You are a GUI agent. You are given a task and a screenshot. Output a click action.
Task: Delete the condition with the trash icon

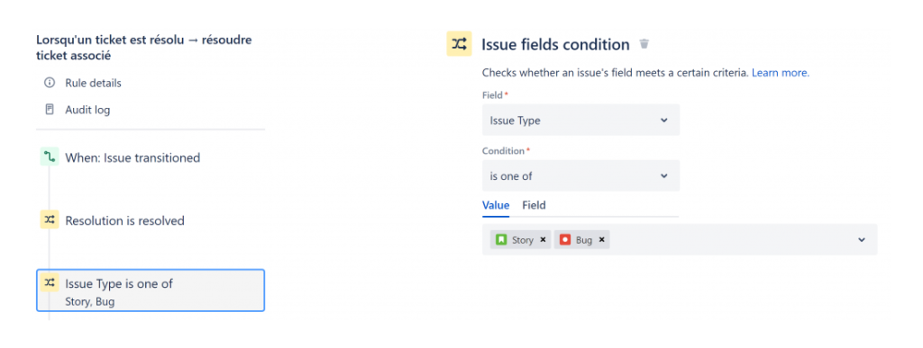[644, 44]
